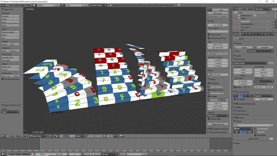Open the Render menu in the top header
The image size is (277, 156).
click(22, 5)
